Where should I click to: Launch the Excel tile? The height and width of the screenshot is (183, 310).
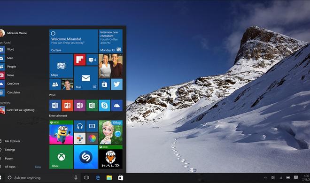(x=92, y=106)
